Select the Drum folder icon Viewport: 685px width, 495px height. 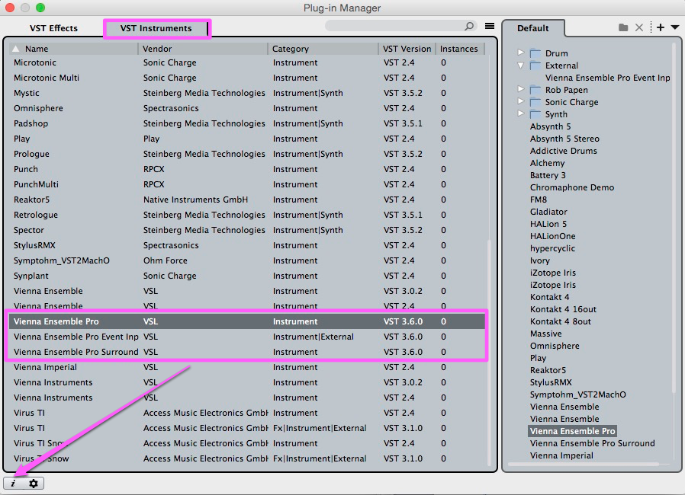pos(535,53)
